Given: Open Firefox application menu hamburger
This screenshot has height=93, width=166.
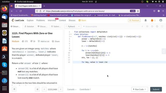Looking at the screenshot, I should 163,11.
